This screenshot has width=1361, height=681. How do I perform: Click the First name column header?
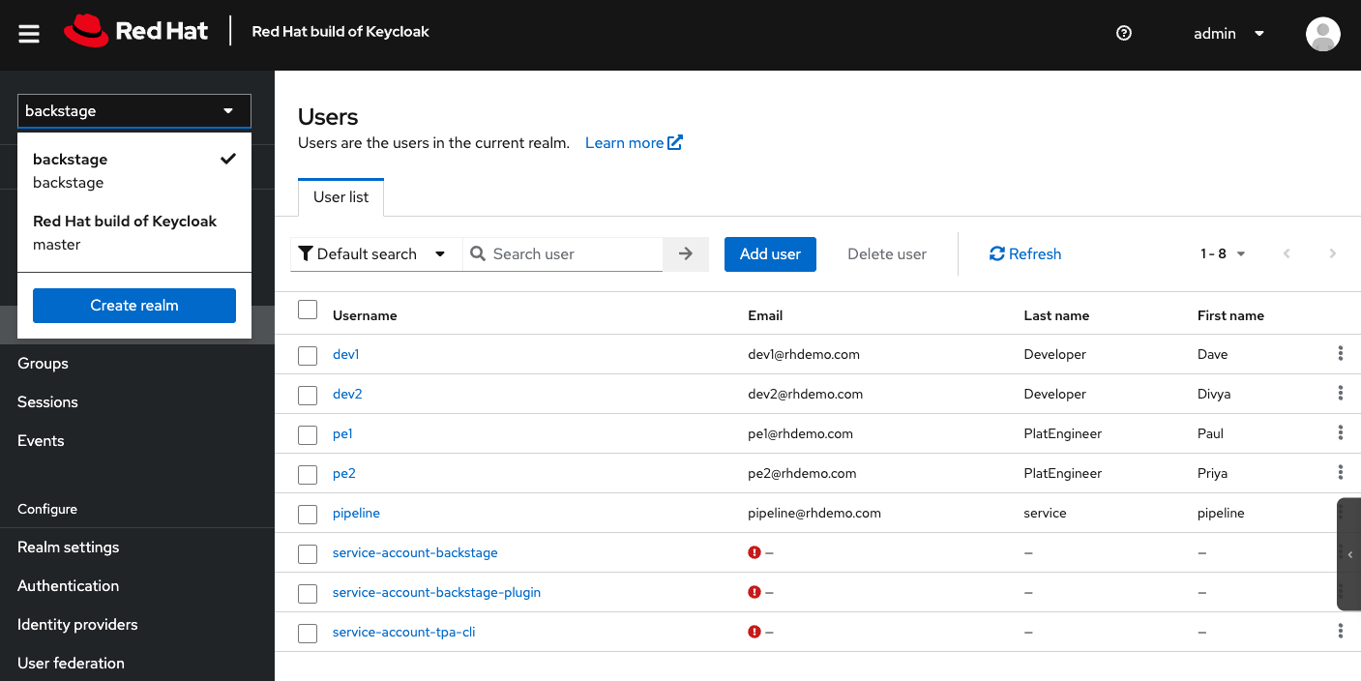click(x=1230, y=315)
